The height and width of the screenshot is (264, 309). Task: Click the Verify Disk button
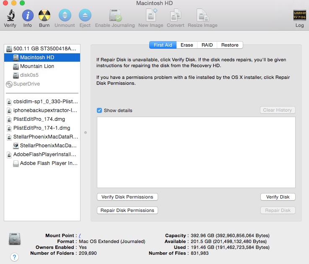[x=278, y=197]
